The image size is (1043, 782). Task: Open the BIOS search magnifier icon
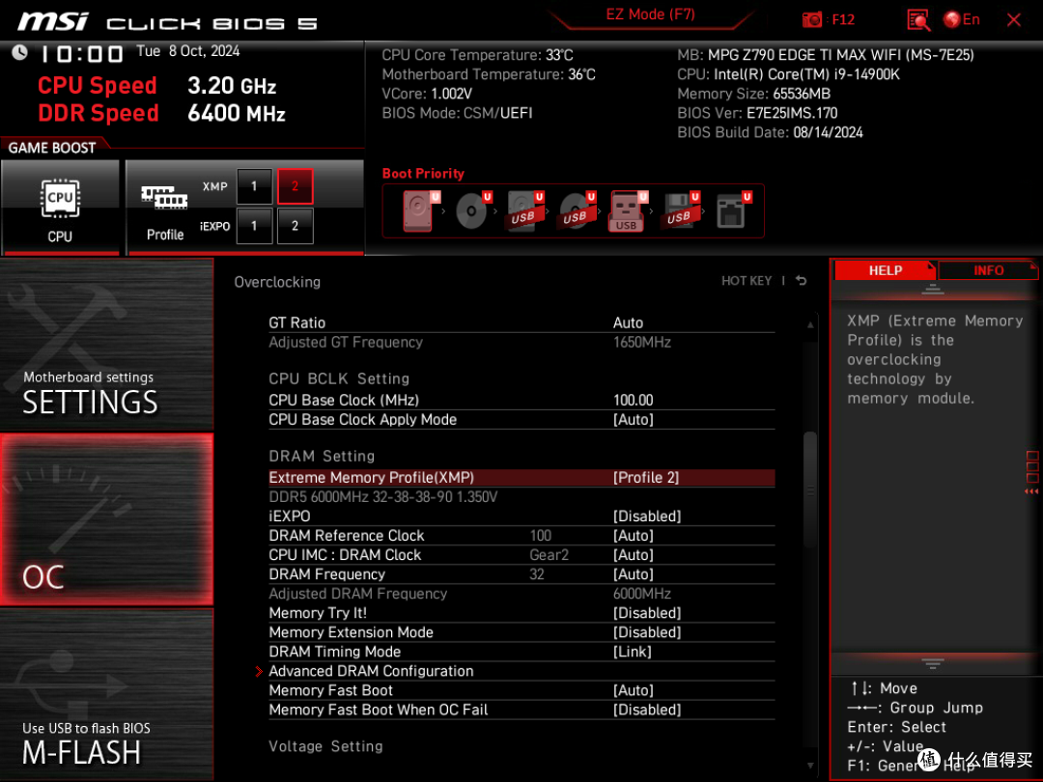[x=918, y=20]
